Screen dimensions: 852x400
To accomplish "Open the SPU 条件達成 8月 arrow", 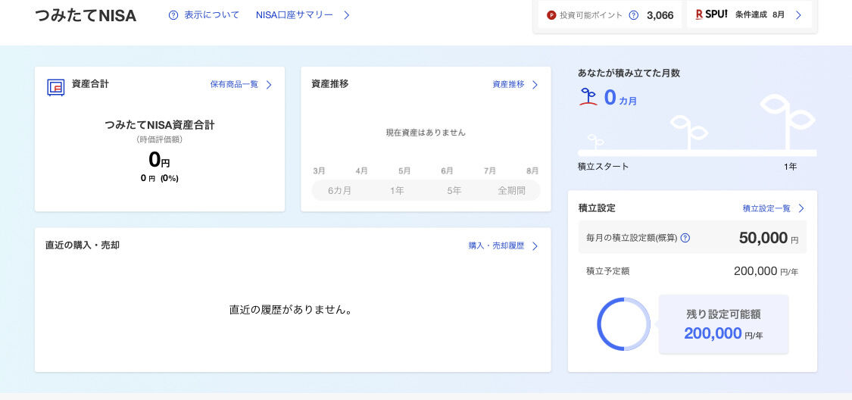I will pyautogui.click(x=798, y=15).
